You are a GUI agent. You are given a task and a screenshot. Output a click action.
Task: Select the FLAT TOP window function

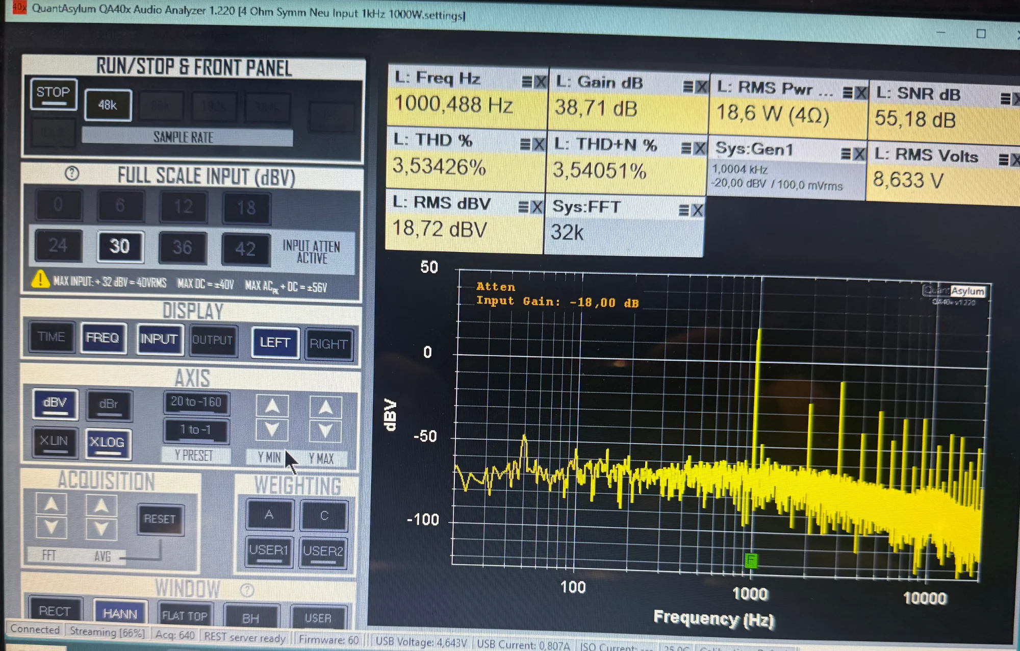pyautogui.click(x=185, y=614)
